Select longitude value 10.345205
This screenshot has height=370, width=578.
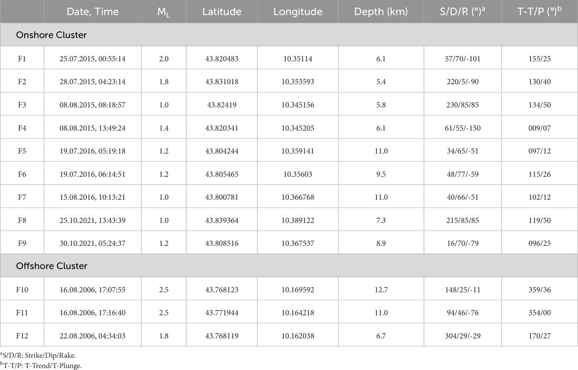click(x=298, y=128)
